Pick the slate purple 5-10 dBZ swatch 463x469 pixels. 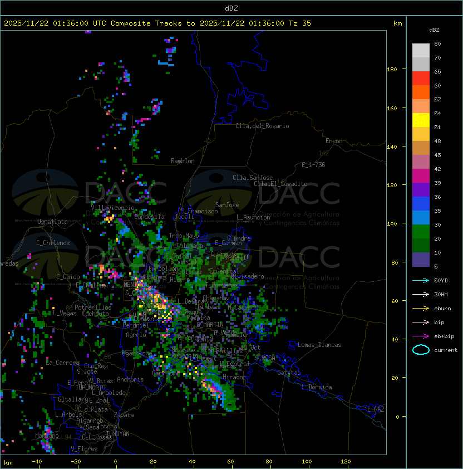point(421,260)
